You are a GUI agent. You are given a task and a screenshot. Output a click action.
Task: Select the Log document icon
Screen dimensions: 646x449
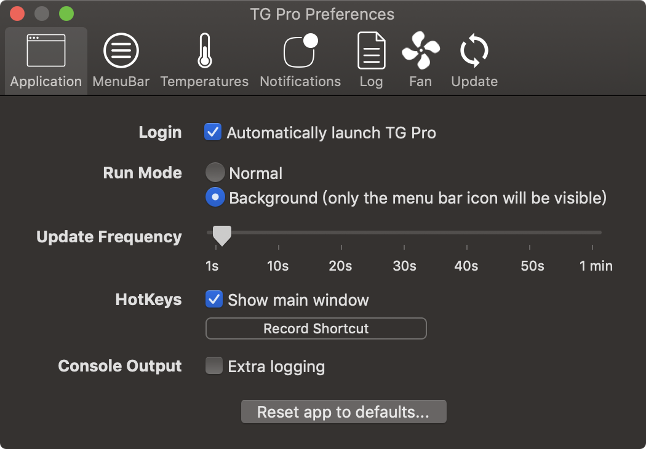371,50
